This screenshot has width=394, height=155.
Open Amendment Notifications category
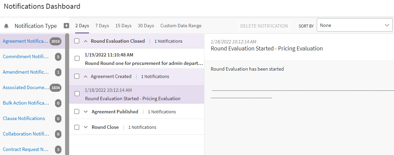[26, 72]
